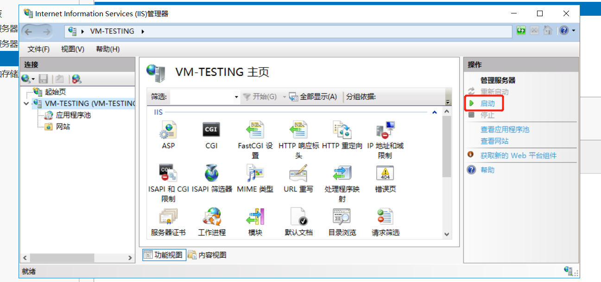This screenshot has height=282, width=601.
Task: Open the 文件(F) menu
Action: (x=38, y=49)
